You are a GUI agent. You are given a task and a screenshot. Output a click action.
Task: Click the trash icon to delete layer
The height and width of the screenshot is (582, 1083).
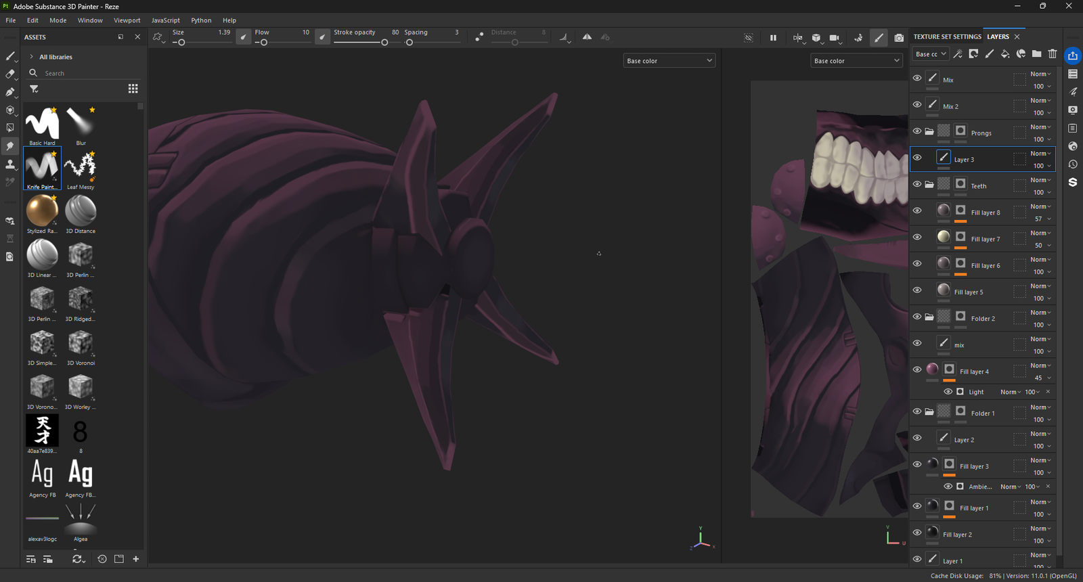tap(1053, 54)
